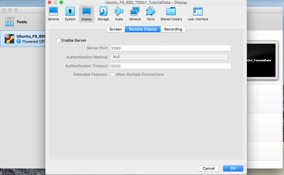
Task: Click the Authentication Timeout field
Action: point(171,66)
